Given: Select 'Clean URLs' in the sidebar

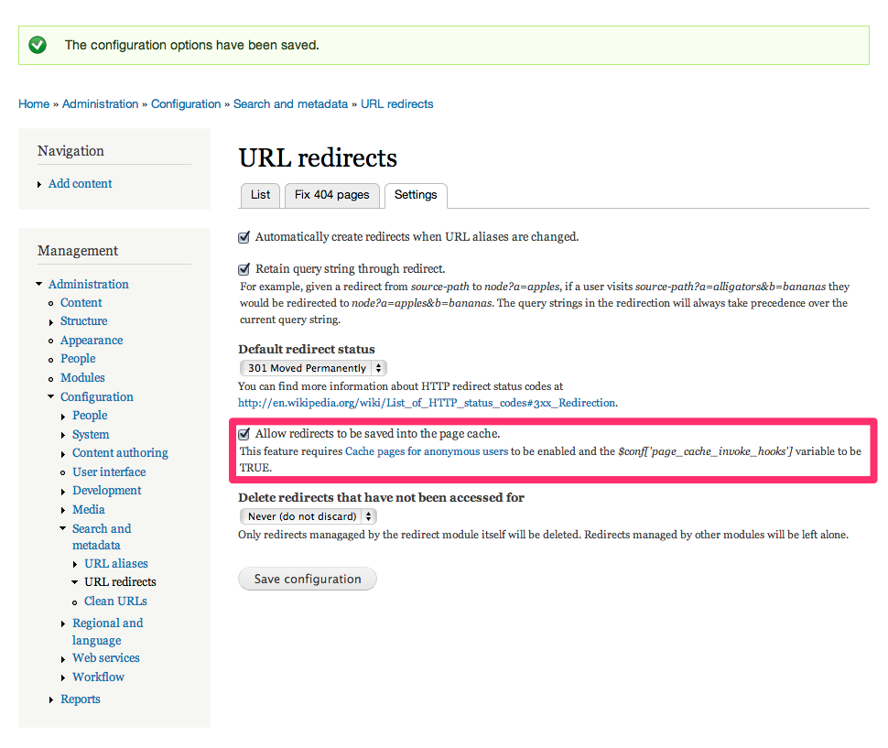Looking at the screenshot, I should coord(115,601).
